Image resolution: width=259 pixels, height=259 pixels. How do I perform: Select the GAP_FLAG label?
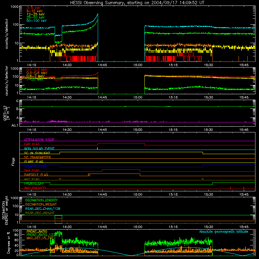tap(32, 144)
